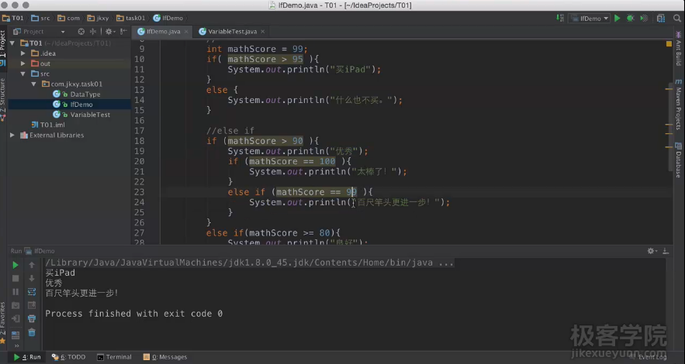
Task: Open the Run panel settings gear
Action: coord(651,251)
